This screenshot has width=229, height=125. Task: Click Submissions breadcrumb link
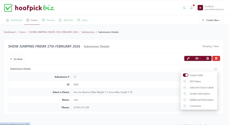coord(88,32)
